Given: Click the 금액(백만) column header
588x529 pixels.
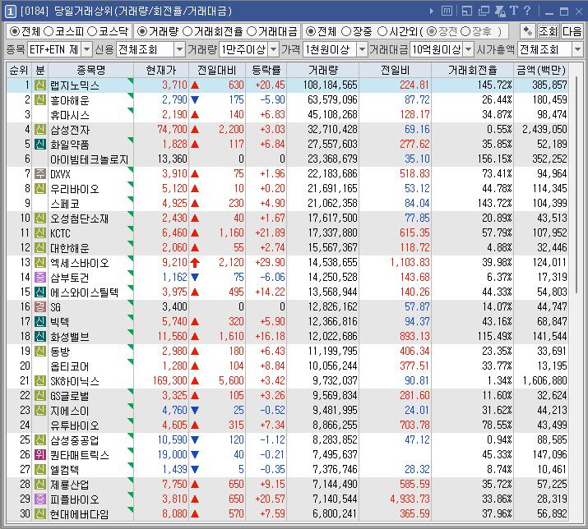Looking at the screenshot, I should (541, 70).
